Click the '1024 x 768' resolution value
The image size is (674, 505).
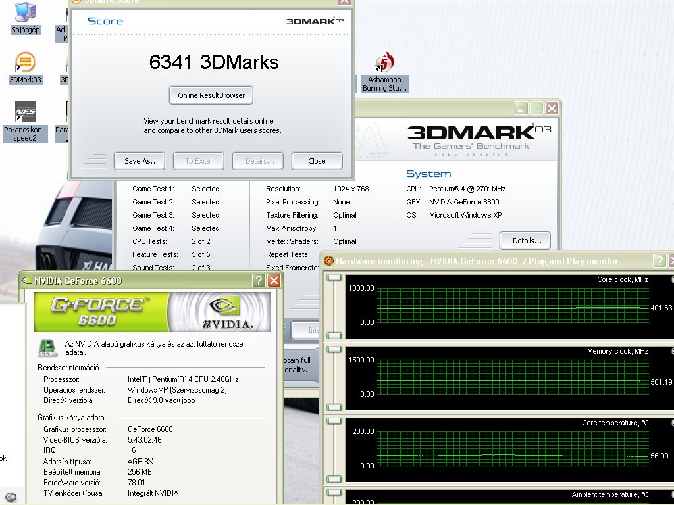tap(351, 189)
